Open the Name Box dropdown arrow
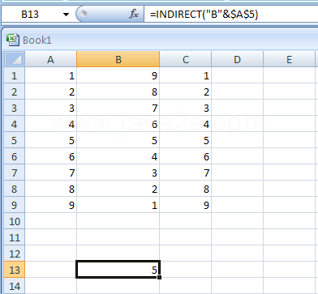 click(66, 15)
